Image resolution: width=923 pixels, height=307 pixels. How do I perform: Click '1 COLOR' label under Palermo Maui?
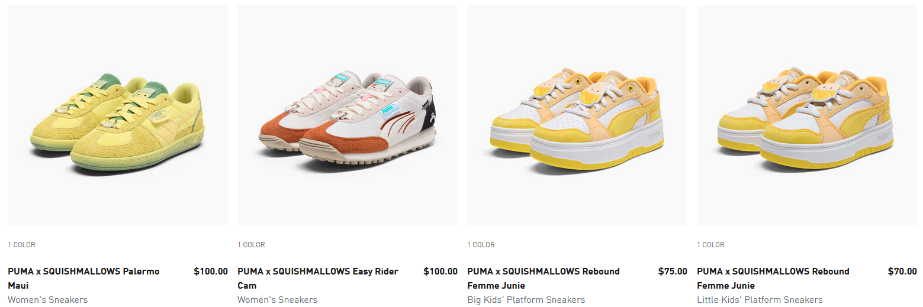tap(21, 245)
